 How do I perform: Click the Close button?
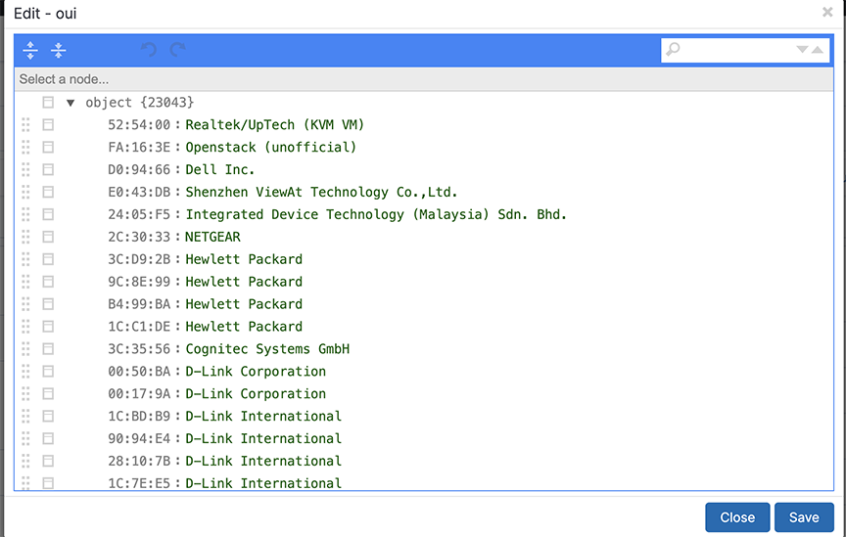coord(737,517)
